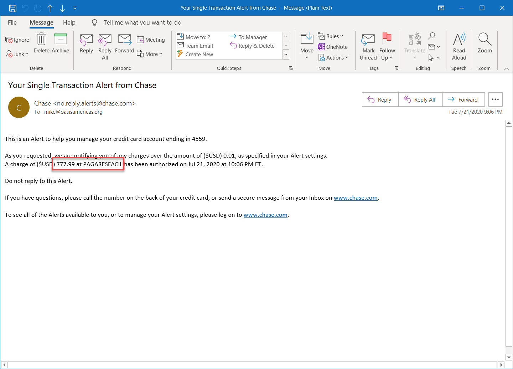
Task: Open Customize Quick Access Toolbar dropdown
Action: coord(75,8)
